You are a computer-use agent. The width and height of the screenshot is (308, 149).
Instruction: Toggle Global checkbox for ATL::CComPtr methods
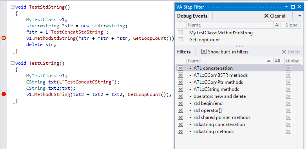[288, 82]
